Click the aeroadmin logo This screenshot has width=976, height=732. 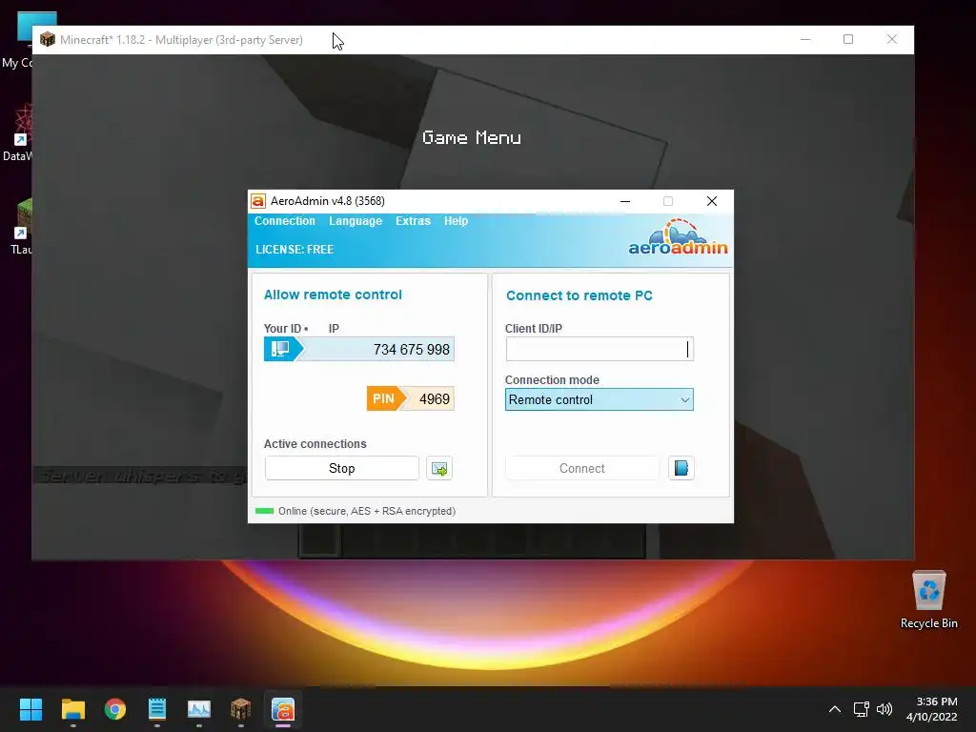click(x=678, y=237)
